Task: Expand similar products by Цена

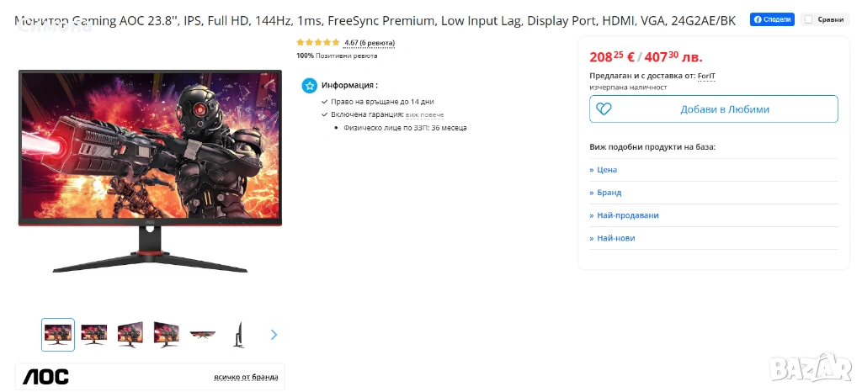Action: click(606, 170)
